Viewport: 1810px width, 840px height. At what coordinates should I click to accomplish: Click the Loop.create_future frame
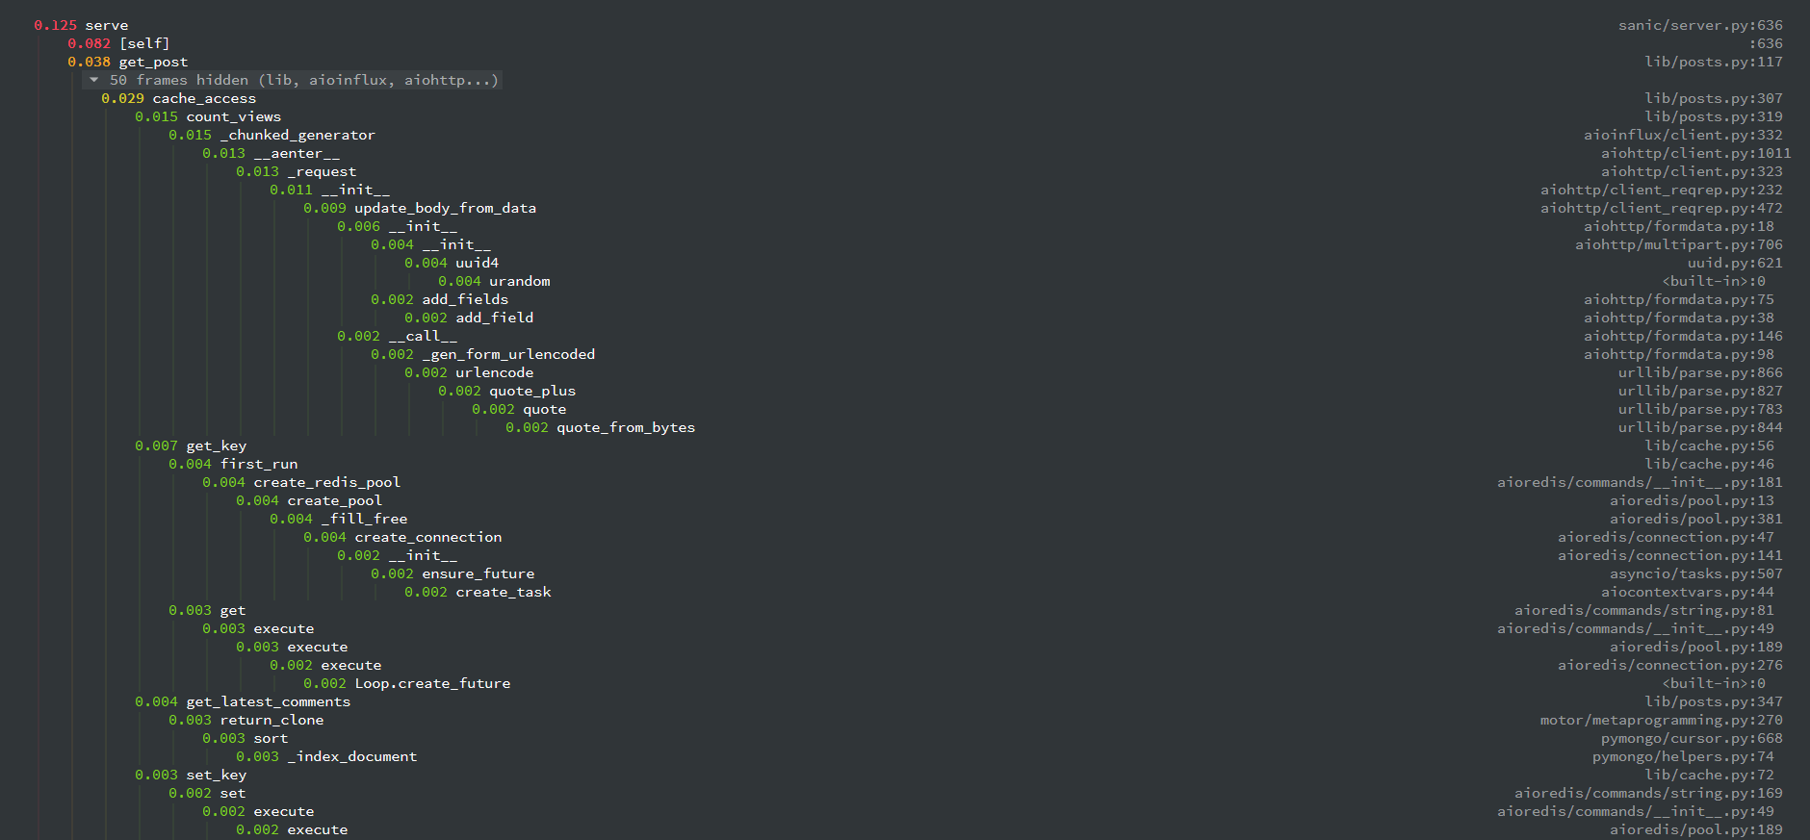pos(432,683)
